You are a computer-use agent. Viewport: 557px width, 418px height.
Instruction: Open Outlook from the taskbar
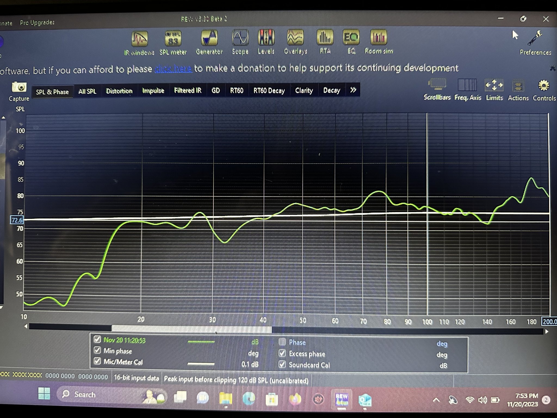coord(365,400)
